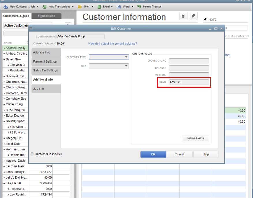The width and height of the screenshot is (253, 198).
Task: Expand the Excel menu arrow
Action: [112, 7]
